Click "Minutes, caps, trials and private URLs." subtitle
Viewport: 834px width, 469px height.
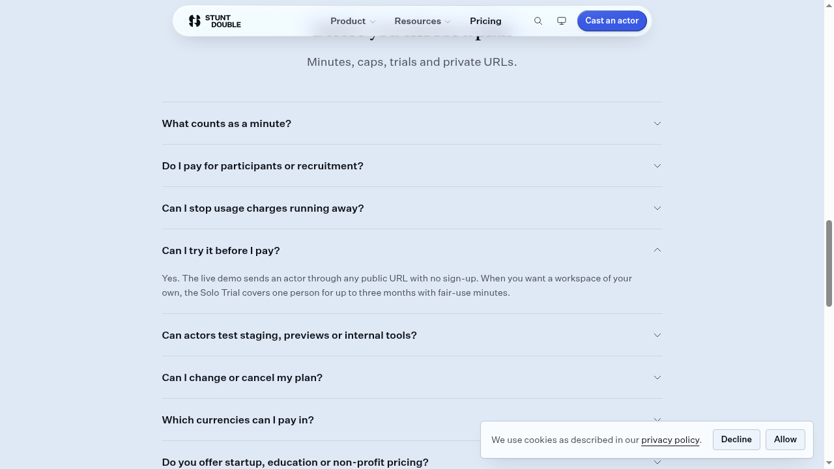(412, 62)
